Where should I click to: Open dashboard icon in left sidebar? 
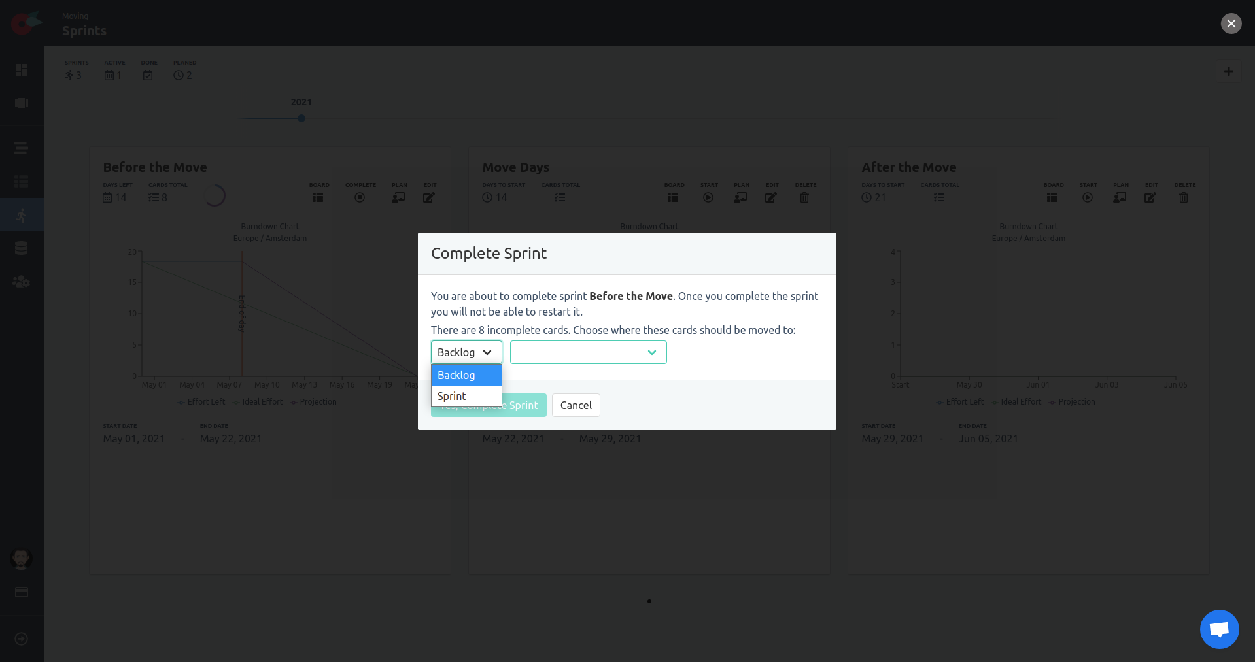pos(22,70)
